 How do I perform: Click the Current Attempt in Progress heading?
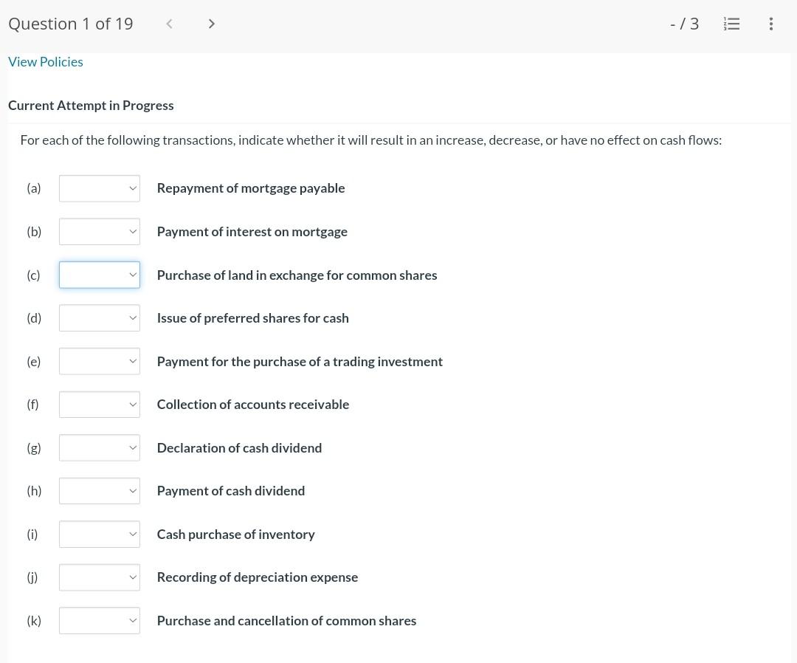91,105
